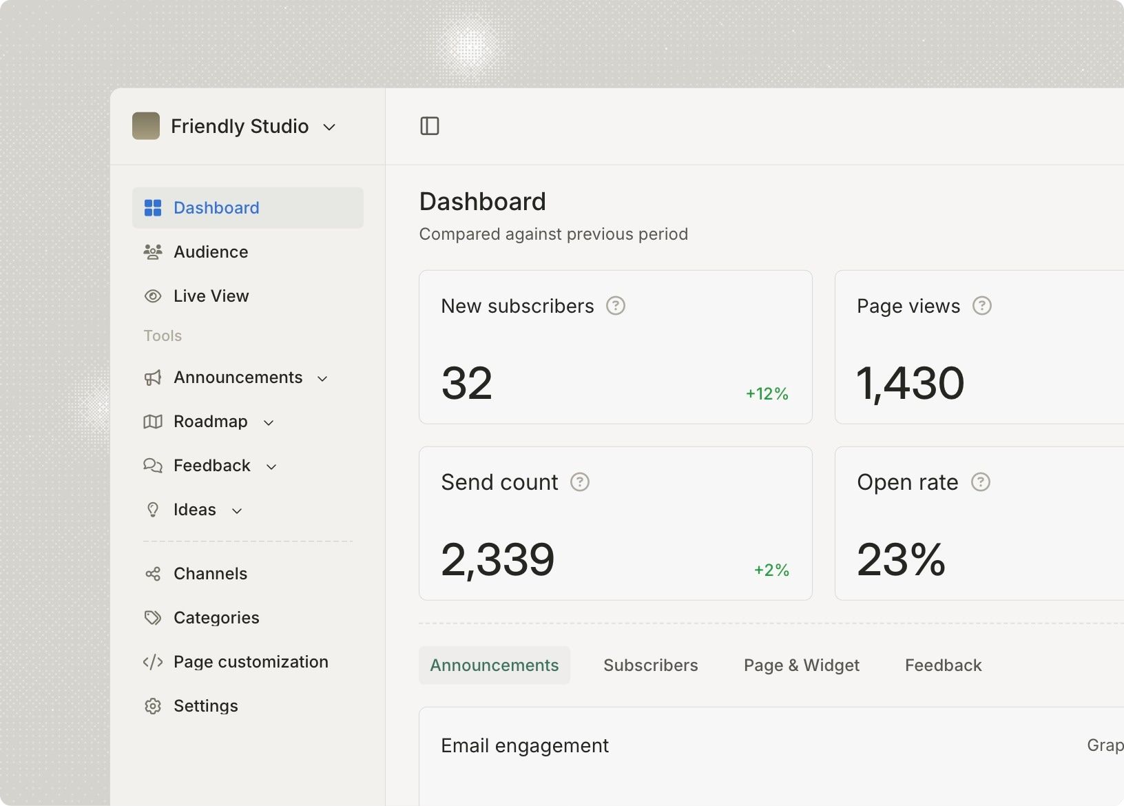Image resolution: width=1124 pixels, height=806 pixels.
Task: Open the Live View page
Action: pyautogui.click(x=211, y=296)
